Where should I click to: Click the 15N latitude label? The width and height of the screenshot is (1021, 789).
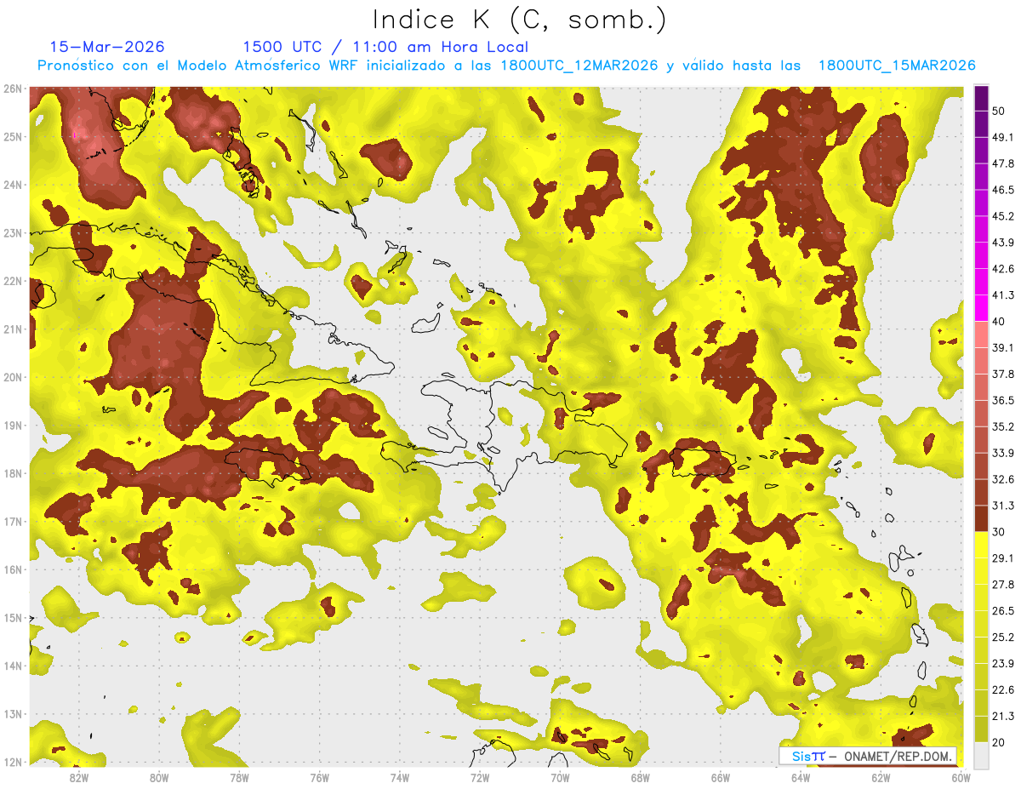[13, 618]
